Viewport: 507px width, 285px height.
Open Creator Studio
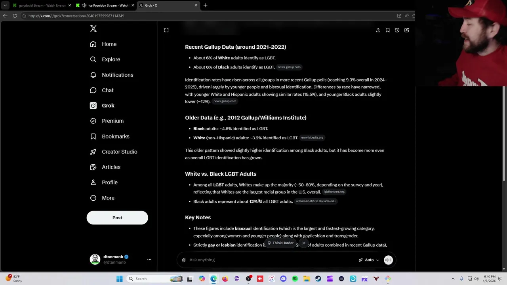click(114, 152)
